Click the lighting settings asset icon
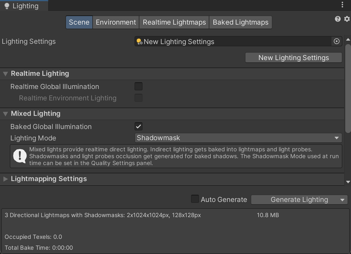 (139, 42)
